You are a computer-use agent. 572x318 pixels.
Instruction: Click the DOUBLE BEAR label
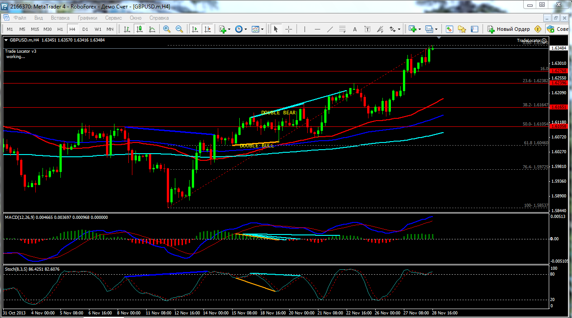point(278,113)
